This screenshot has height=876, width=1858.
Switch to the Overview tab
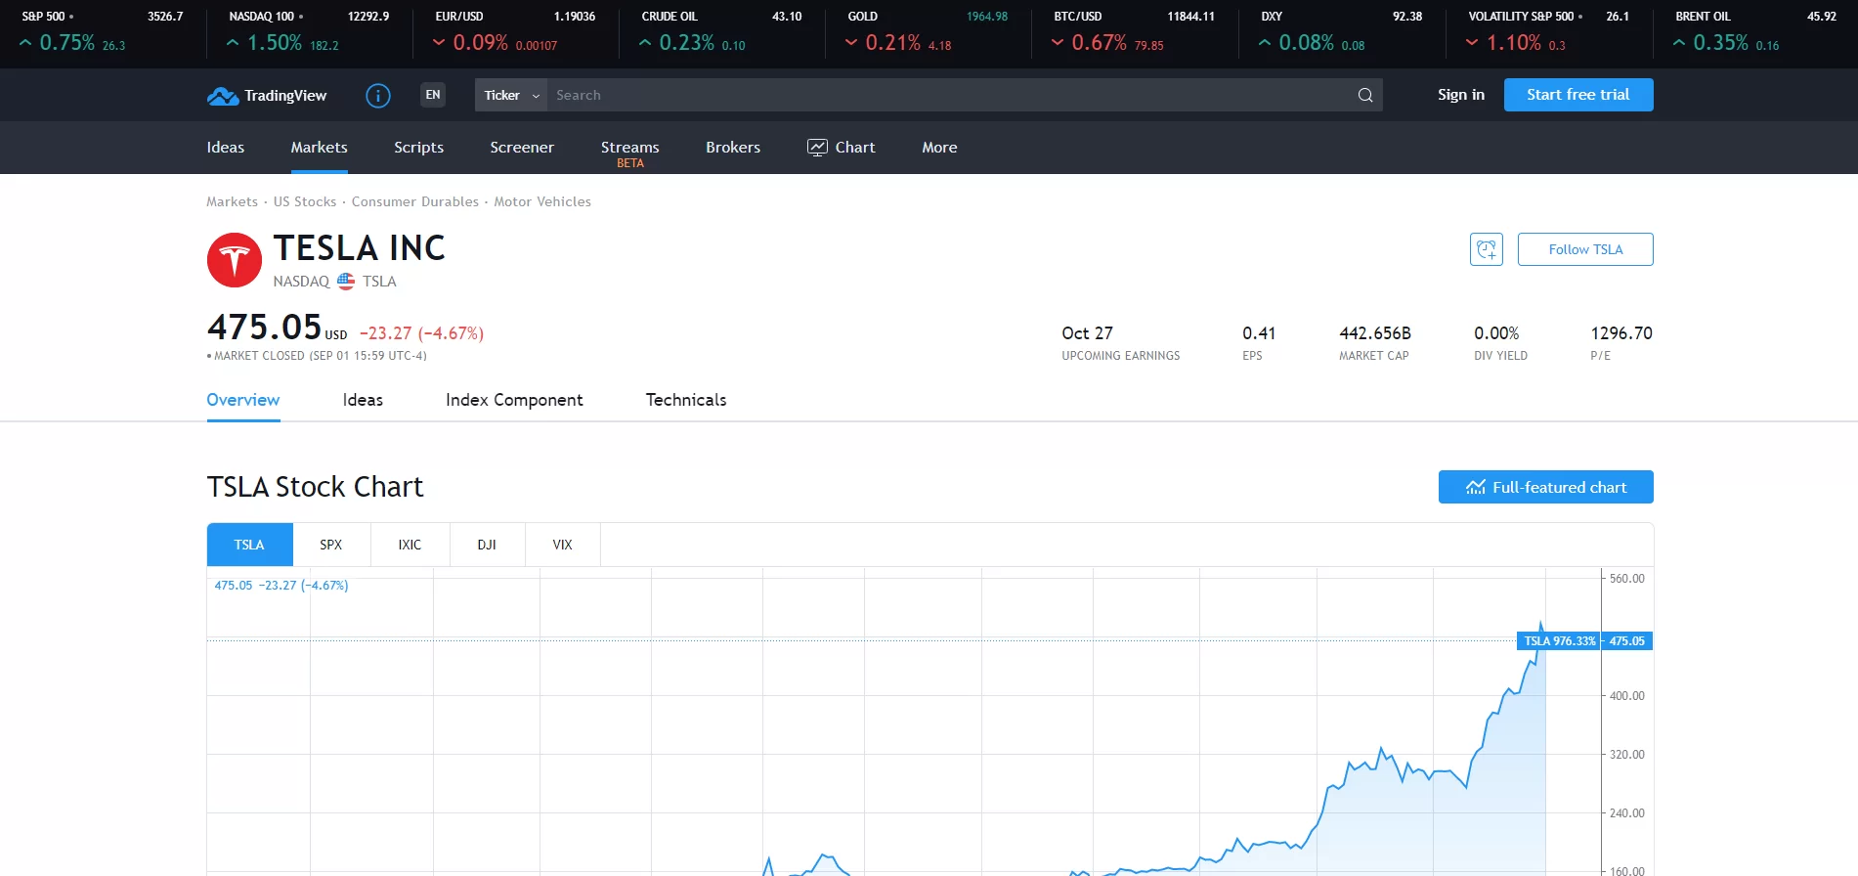click(243, 400)
